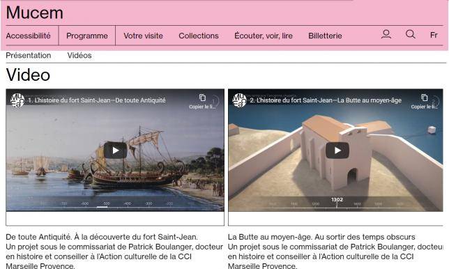Switch to the Présentation tab
449x269 pixels.
coord(29,56)
